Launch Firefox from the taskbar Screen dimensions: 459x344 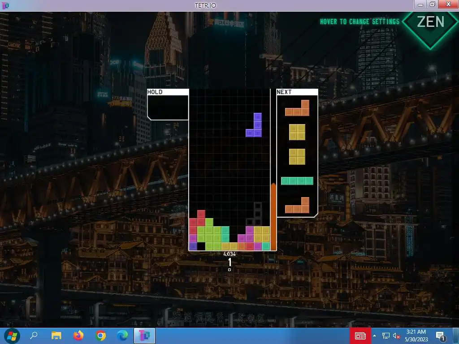(78, 335)
